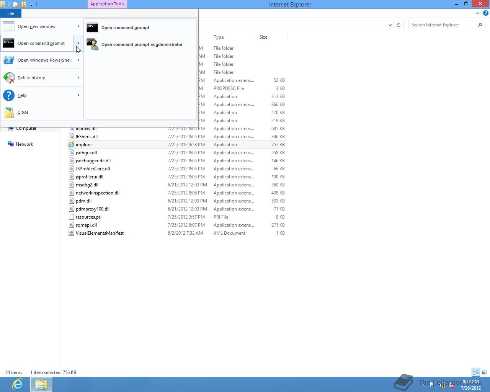Click the search magnifier icon
This screenshot has width=490, height=392.
[480, 25]
